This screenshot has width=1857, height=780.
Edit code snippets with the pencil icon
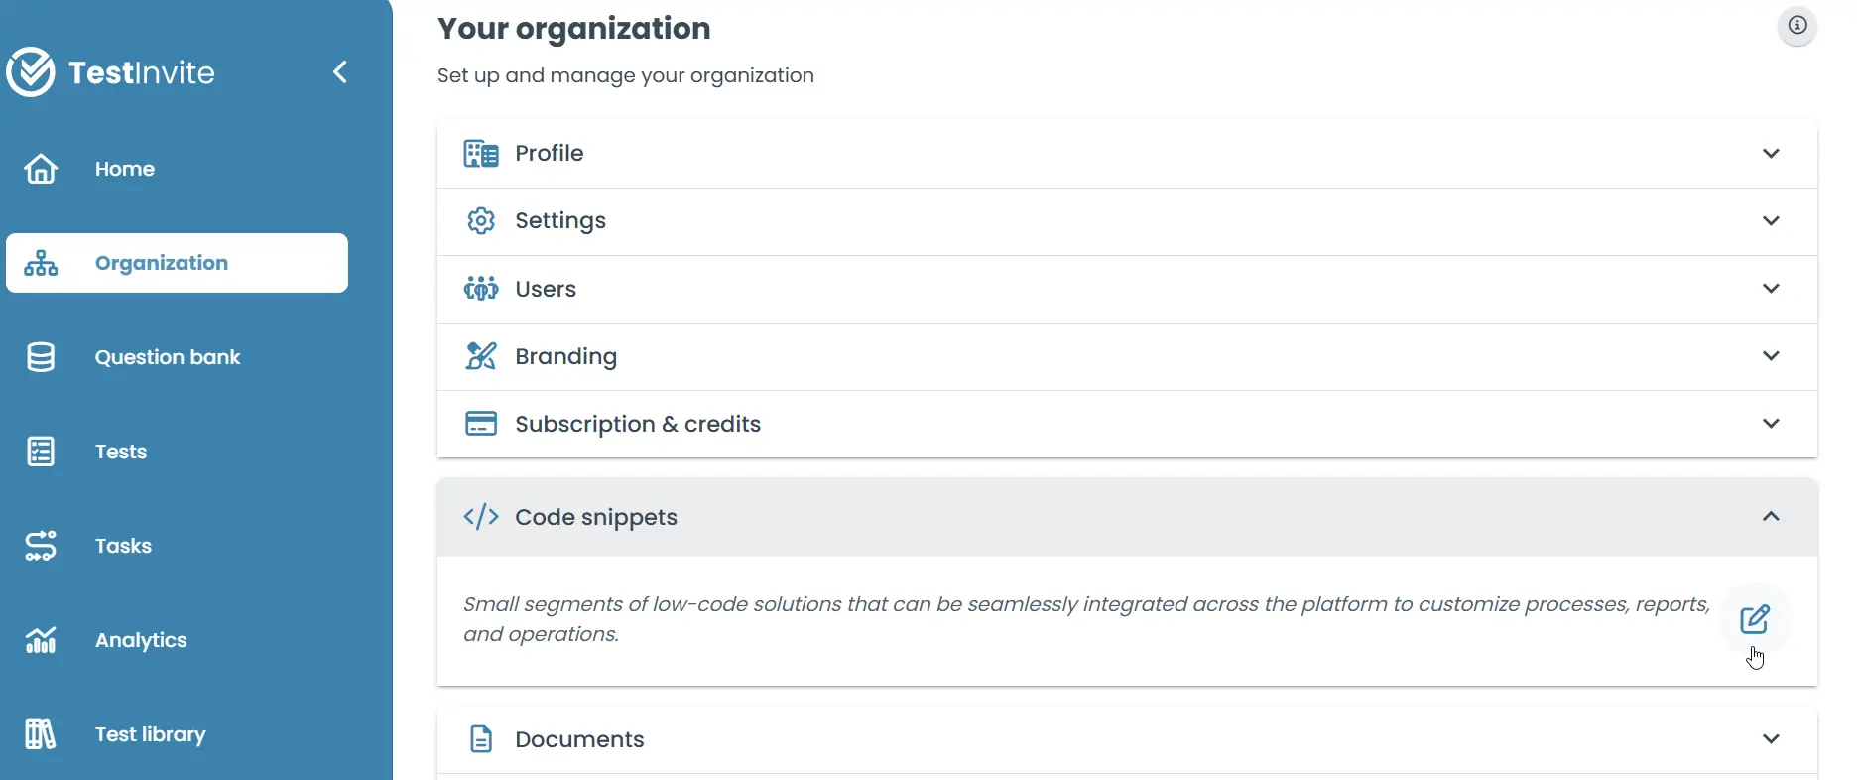(1755, 619)
